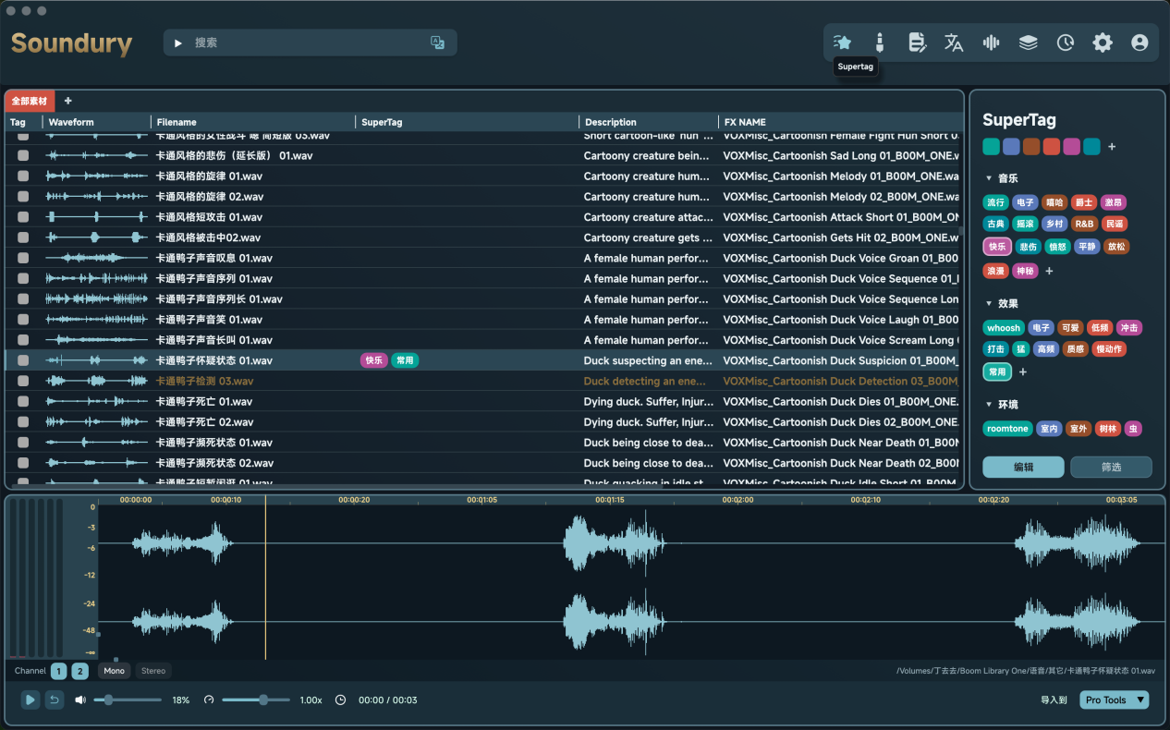Collapse the 音乐 tag group

click(988, 178)
